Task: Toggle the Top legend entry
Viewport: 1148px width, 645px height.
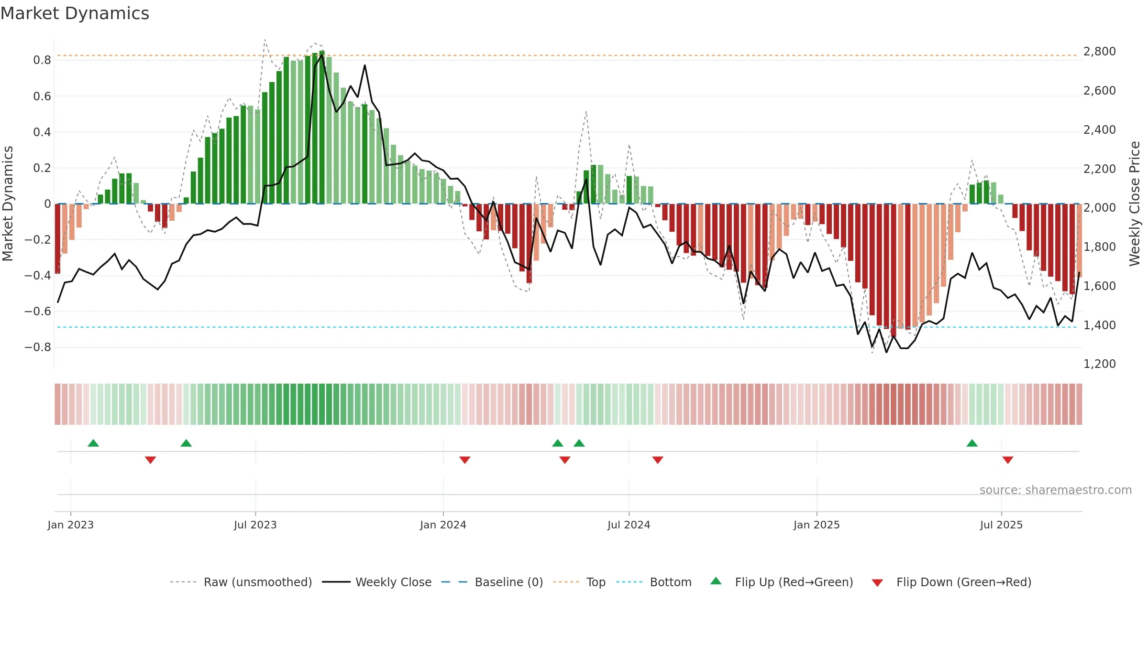Action: point(579,582)
